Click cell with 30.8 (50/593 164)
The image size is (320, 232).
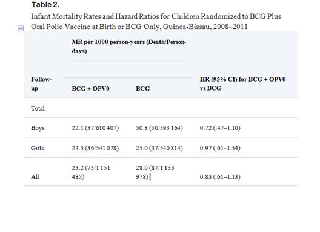pos(159,128)
